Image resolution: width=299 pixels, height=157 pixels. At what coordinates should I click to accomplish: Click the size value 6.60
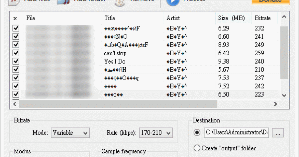click(x=224, y=36)
